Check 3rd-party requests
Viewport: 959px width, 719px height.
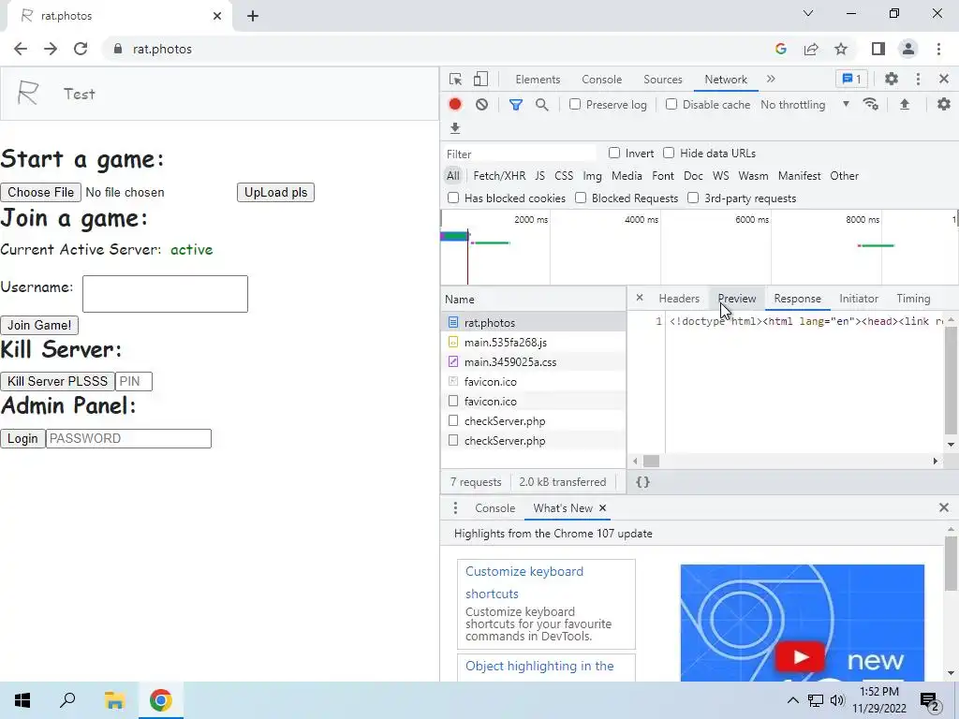(x=693, y=198)
